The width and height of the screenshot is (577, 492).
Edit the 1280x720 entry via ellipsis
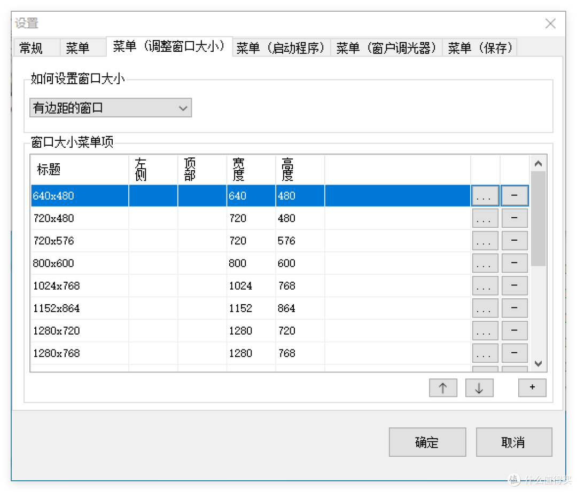485,331
